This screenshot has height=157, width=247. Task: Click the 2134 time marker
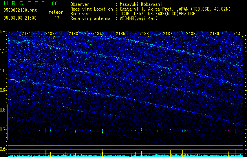tap(97, 33)
